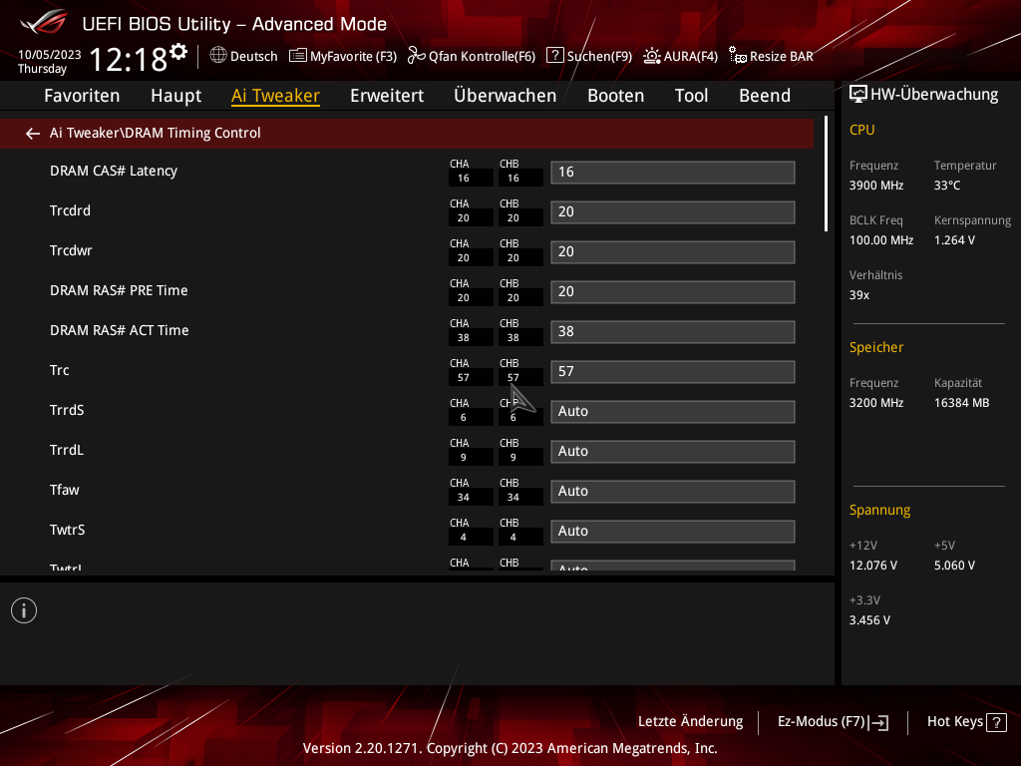1021x766 pixels.
Task: Open the AURA lighting icon
Action: (652, 56)
